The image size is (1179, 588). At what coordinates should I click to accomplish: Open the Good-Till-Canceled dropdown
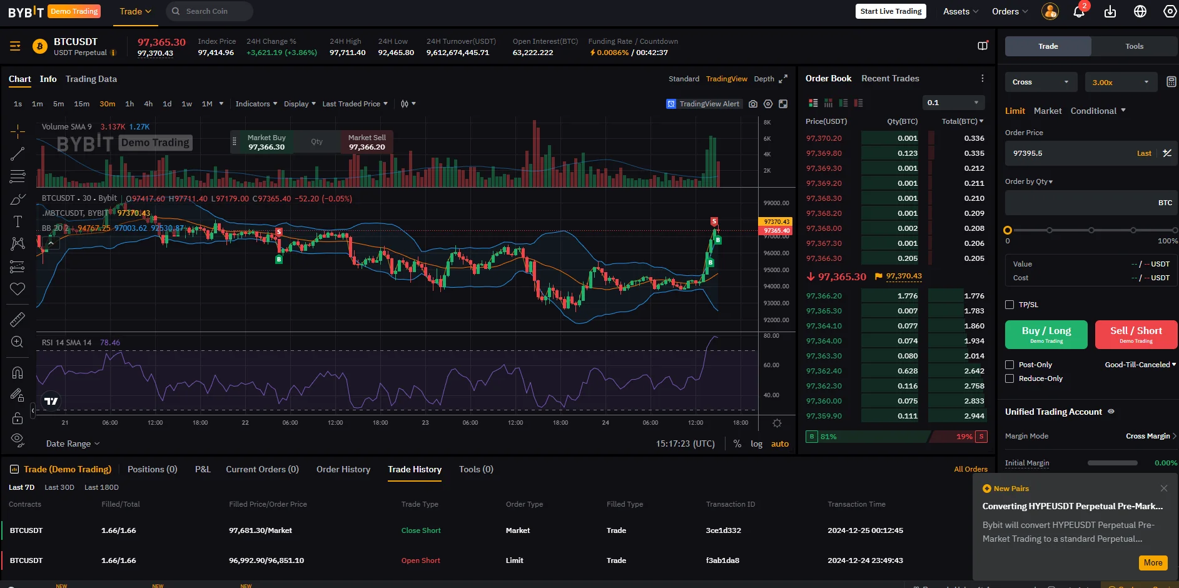[1140, 365]
